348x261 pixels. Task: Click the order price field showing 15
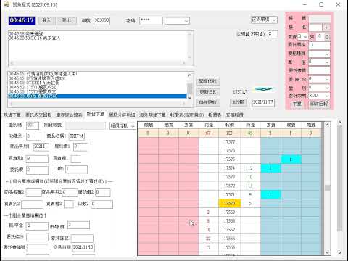point(319,45)
